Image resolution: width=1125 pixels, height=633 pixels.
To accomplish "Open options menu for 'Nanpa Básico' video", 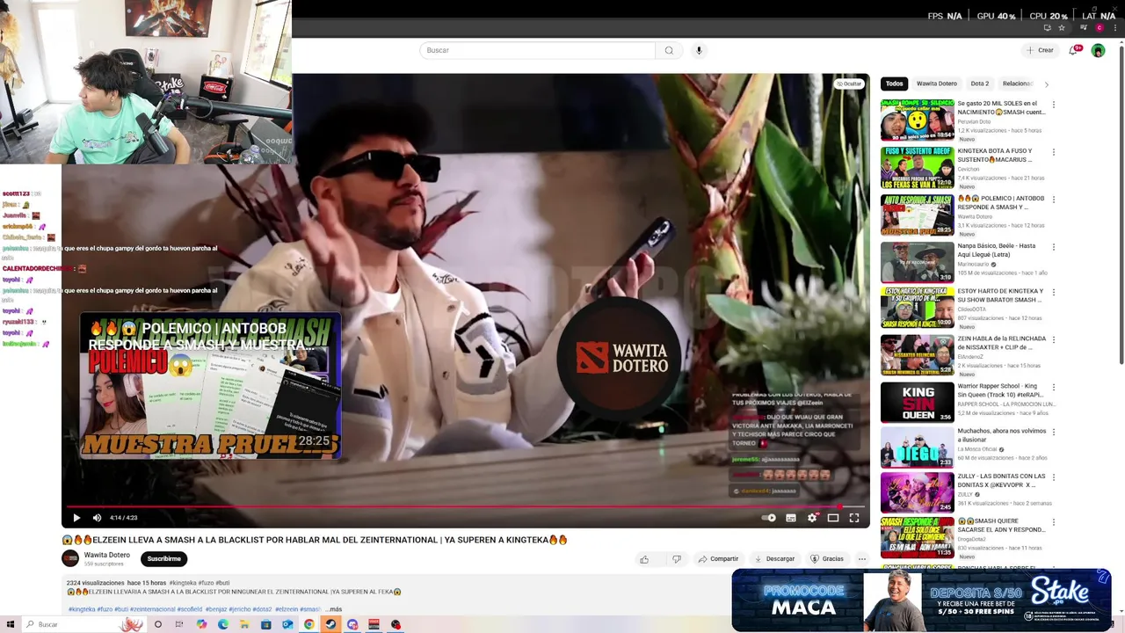I will [x=1053, y=247].
